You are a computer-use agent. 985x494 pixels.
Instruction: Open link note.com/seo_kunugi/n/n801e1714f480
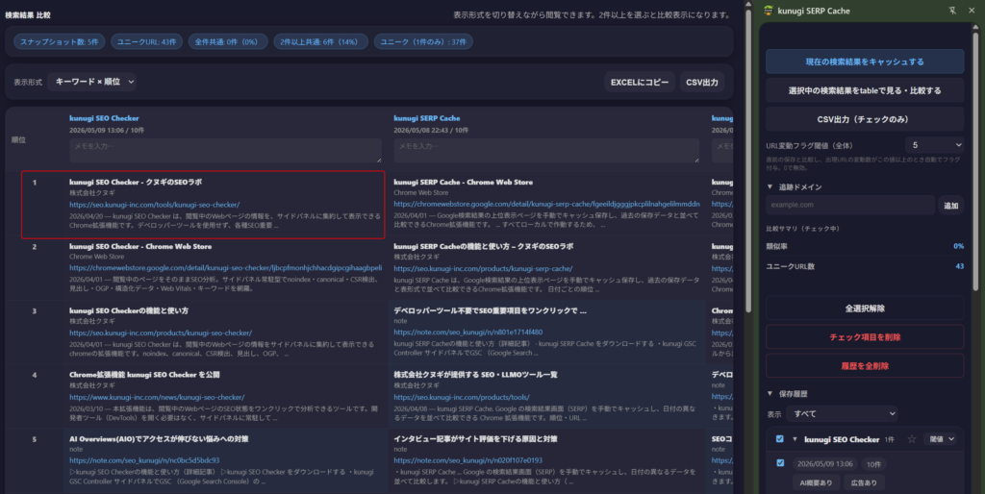[x=468, y=332]
